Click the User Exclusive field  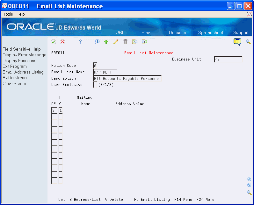pyautogui.click(x=95, y=85)
